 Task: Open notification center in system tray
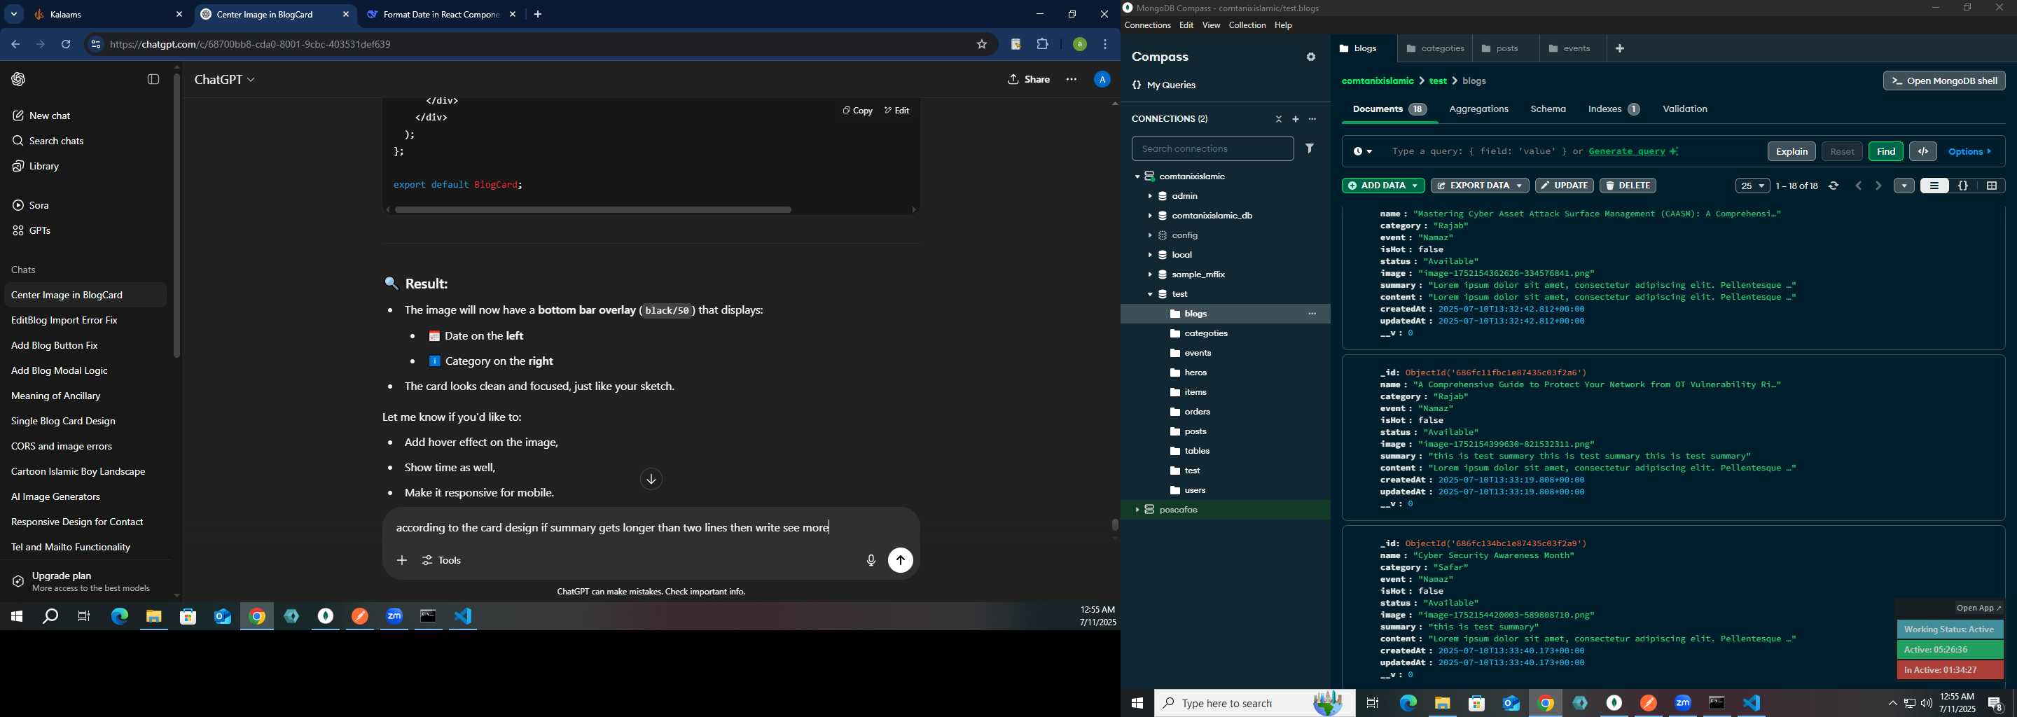1996,704
